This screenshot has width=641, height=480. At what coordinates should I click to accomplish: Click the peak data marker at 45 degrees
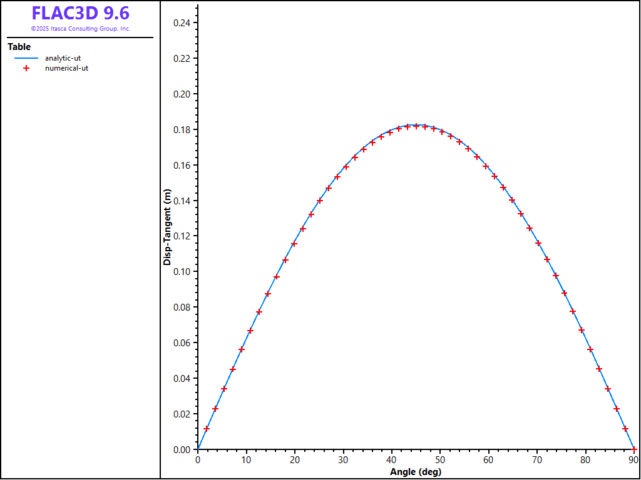tap(416, 126)
